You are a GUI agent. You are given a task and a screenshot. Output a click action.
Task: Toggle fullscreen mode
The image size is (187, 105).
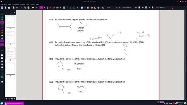(172, 8)
